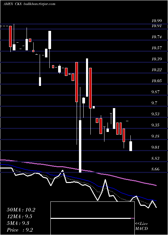Click the 10.22 price axis label

[157, 70]
